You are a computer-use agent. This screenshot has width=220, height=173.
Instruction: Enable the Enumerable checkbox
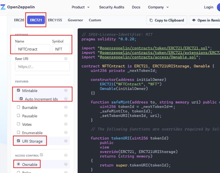pyautogui.click(x=18, y=132)
